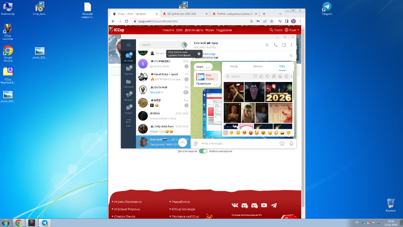Switch to the Pic4Net изображение photo tab
The width and height of the screenshot is (403, 227).
(234, 14)
